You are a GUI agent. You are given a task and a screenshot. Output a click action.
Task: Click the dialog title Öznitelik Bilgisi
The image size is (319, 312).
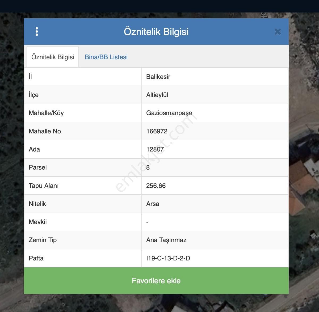pyautogui.click(x=156, y=32)
